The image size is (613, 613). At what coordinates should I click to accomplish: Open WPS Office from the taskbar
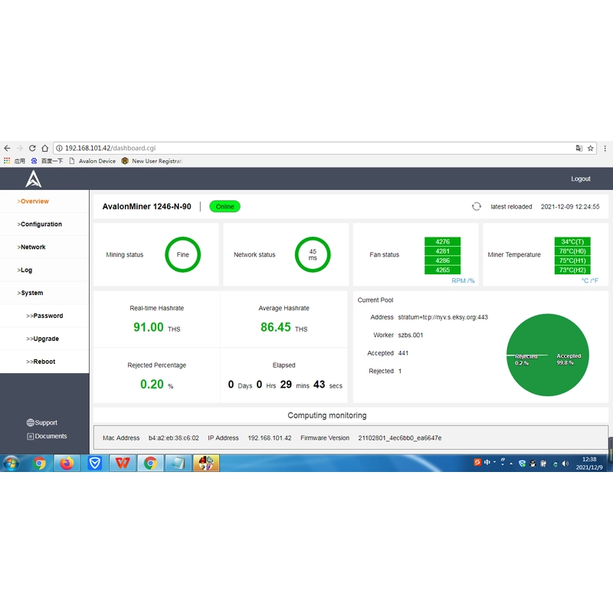(x=123, y=464)
